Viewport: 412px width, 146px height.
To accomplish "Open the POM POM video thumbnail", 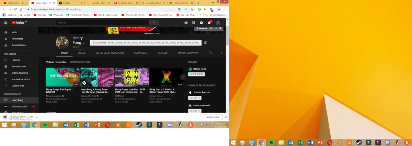I will (132, 77).
